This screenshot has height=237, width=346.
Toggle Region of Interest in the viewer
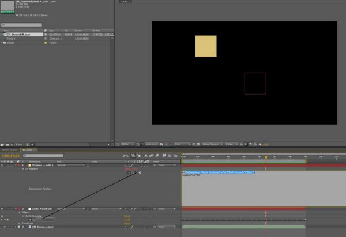click(x=194, y=144)
